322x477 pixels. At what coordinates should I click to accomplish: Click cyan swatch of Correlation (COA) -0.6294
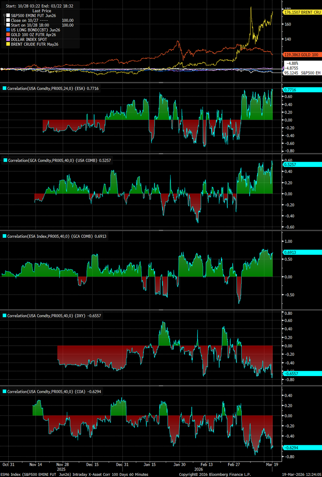pos(5,392)
